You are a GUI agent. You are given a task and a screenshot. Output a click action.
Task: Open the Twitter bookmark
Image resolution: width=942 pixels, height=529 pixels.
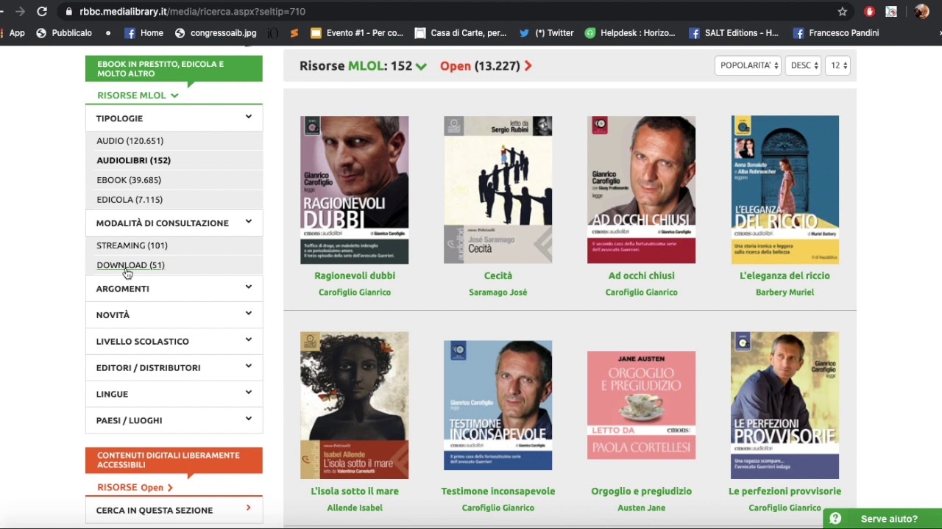(547, 33)
